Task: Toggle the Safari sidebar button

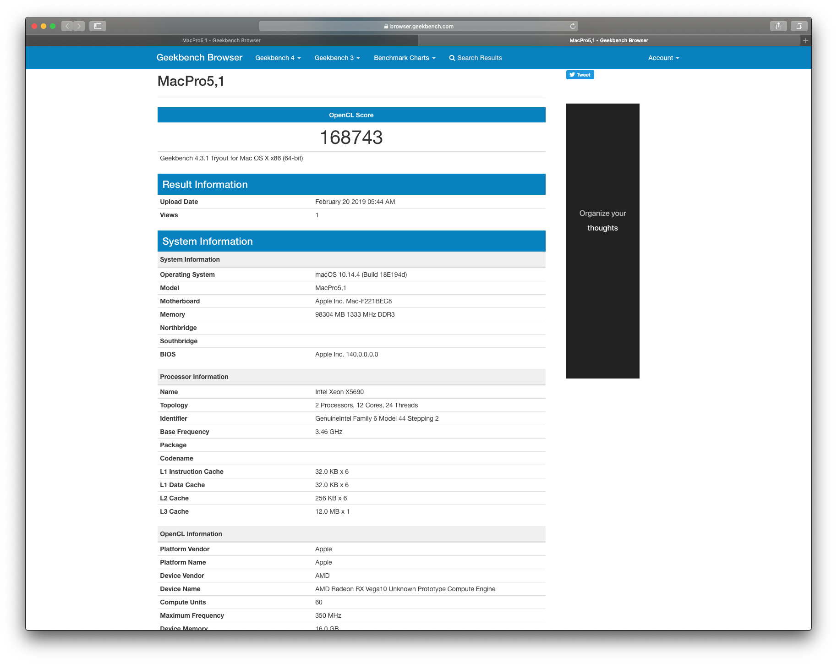Action: point(98,26)
